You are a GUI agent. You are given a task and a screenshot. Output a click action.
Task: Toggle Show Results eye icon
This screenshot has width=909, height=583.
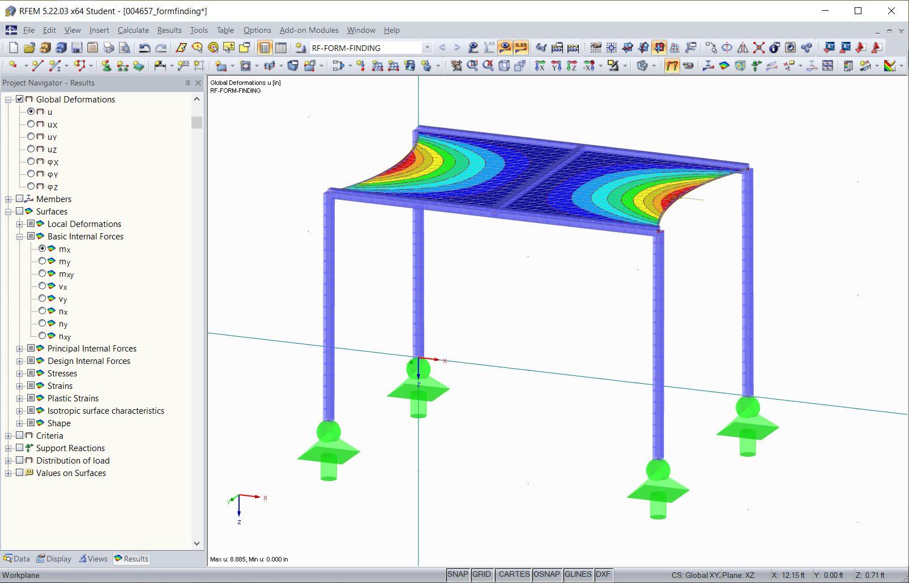(x=505, y=48)
